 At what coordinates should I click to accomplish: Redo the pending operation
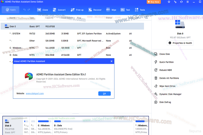[x=29, y=10]
